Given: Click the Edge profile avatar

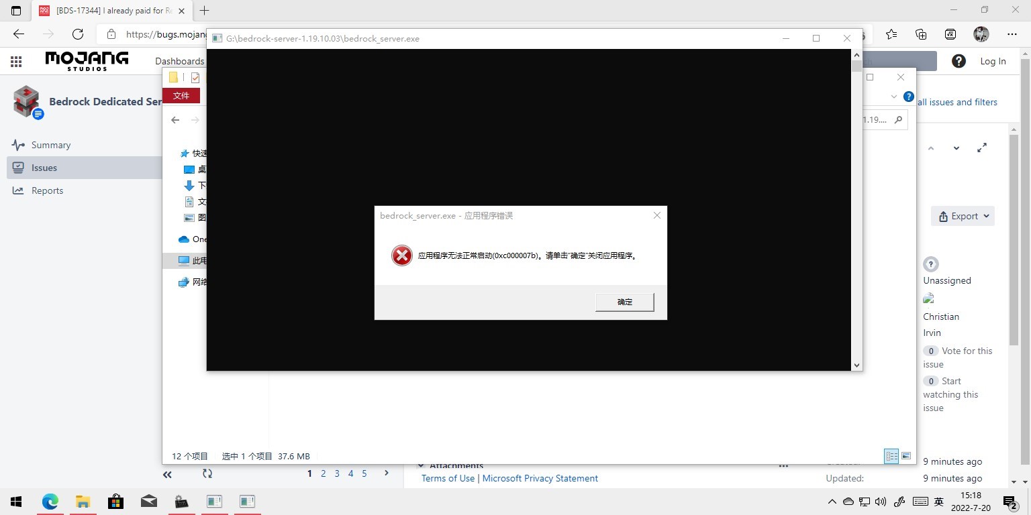Looking at the screenshot, I should 981,34.
